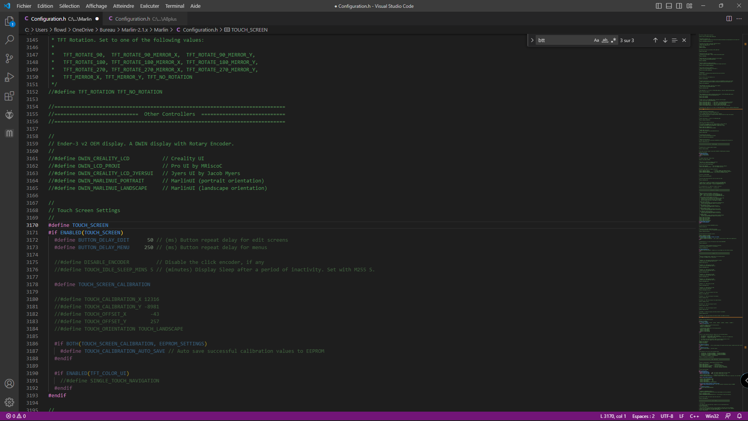The image size is (748, 421).
Task: Open the TOUCH_SCREEN breadcrumb symbol dropdown
Action: point(249,30)
